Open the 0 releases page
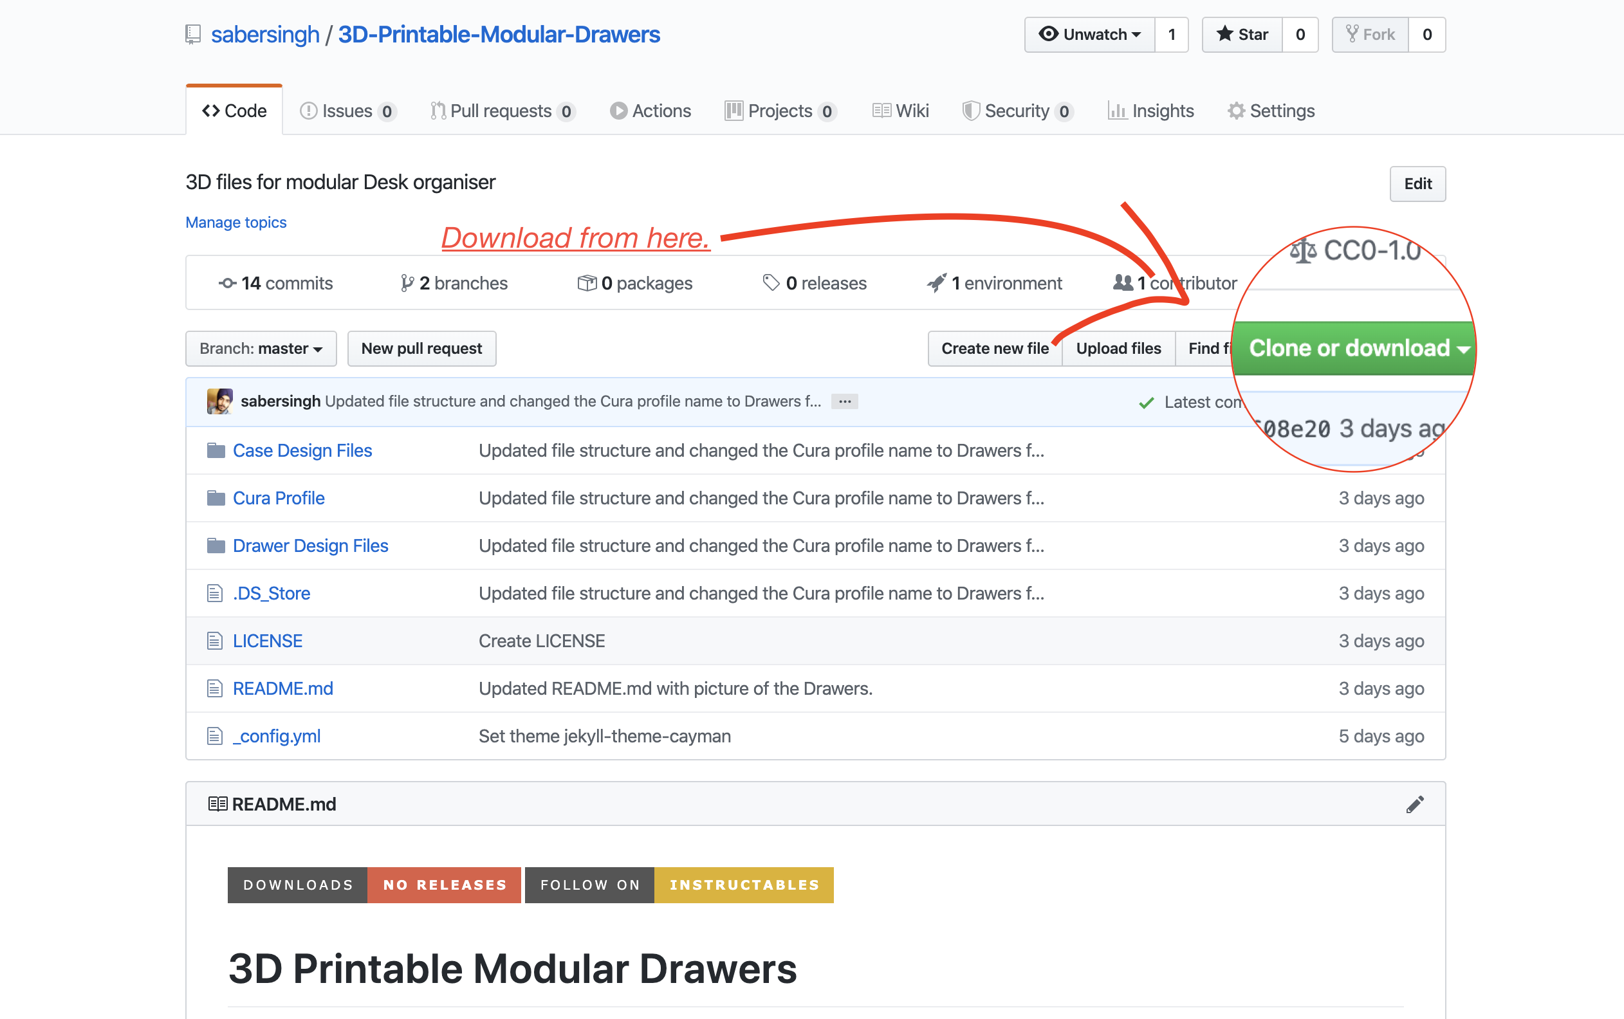 point(814,283)
